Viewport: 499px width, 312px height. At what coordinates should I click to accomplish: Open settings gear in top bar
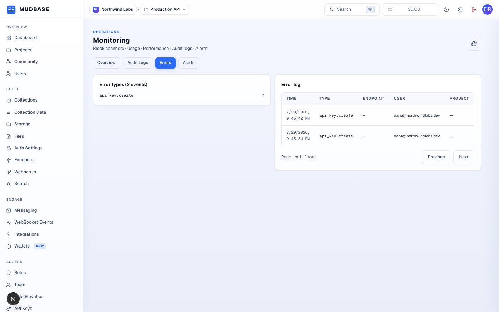point(460,10)
